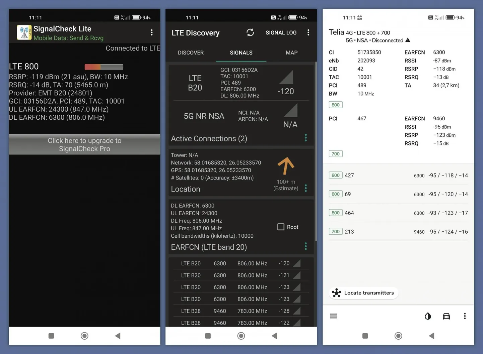Tap the LTE B28 row with -122 signal
This screenshot has width=483, height=354.
coord(241,323)
